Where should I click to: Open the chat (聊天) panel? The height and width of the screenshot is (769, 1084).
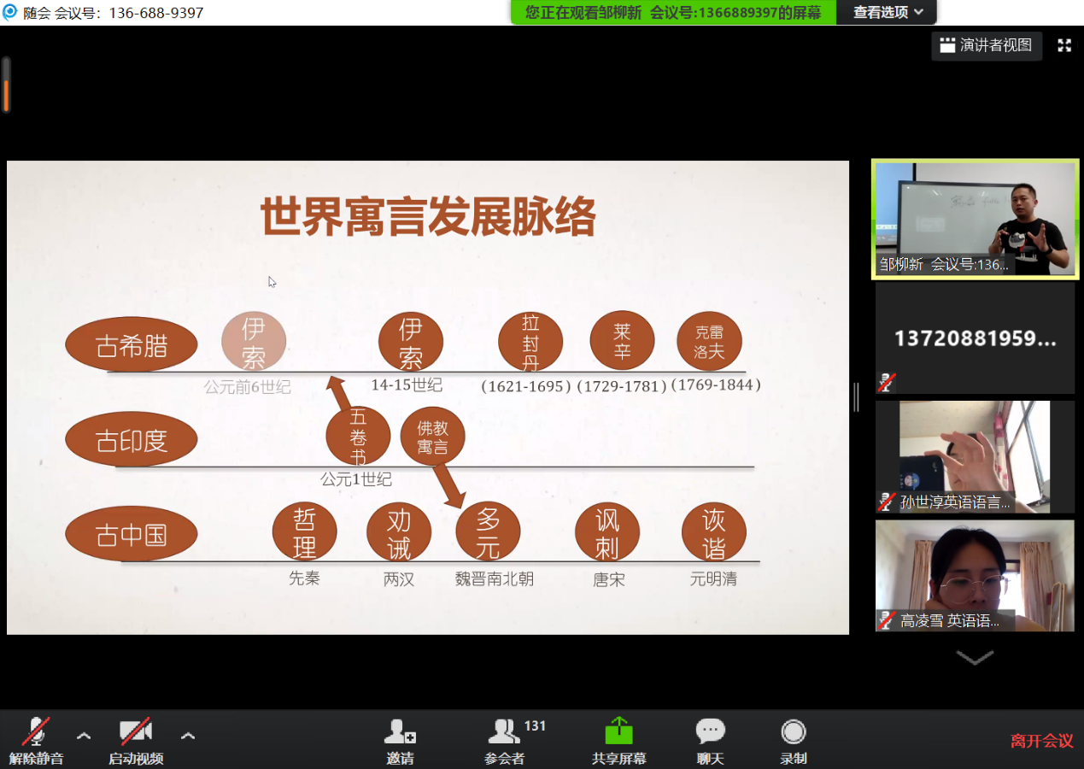pyautogui.click(x=710, y=732)
